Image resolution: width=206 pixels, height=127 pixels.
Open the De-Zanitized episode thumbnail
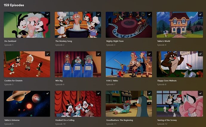[27, 25]
